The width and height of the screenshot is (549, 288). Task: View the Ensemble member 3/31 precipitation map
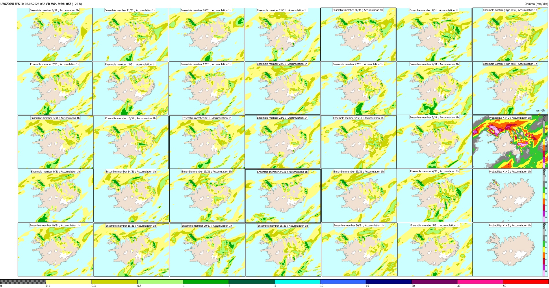[434, 142]
